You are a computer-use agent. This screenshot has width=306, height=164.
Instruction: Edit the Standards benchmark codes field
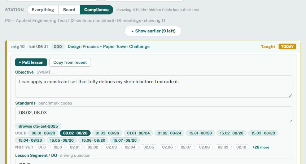click(x=154, y=114)
